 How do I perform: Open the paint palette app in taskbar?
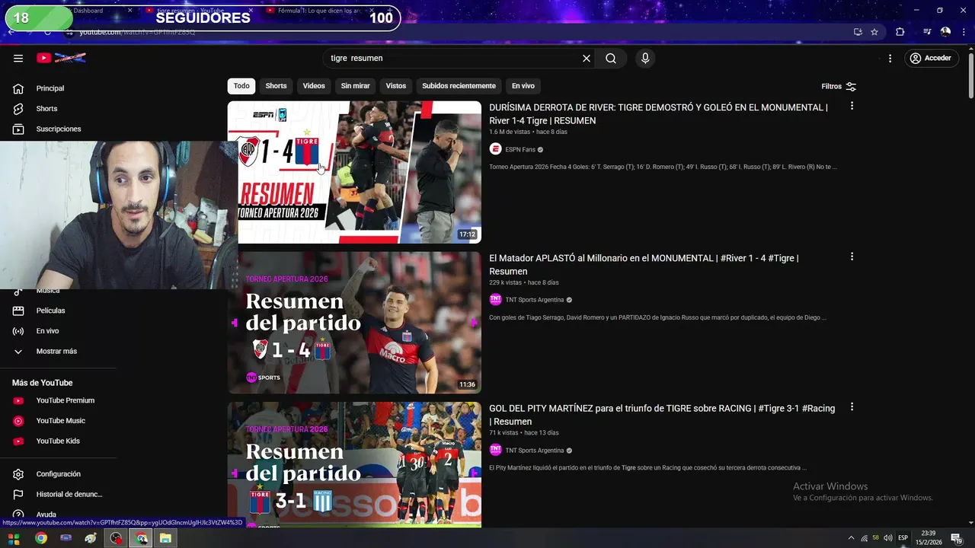coord(91,538)
